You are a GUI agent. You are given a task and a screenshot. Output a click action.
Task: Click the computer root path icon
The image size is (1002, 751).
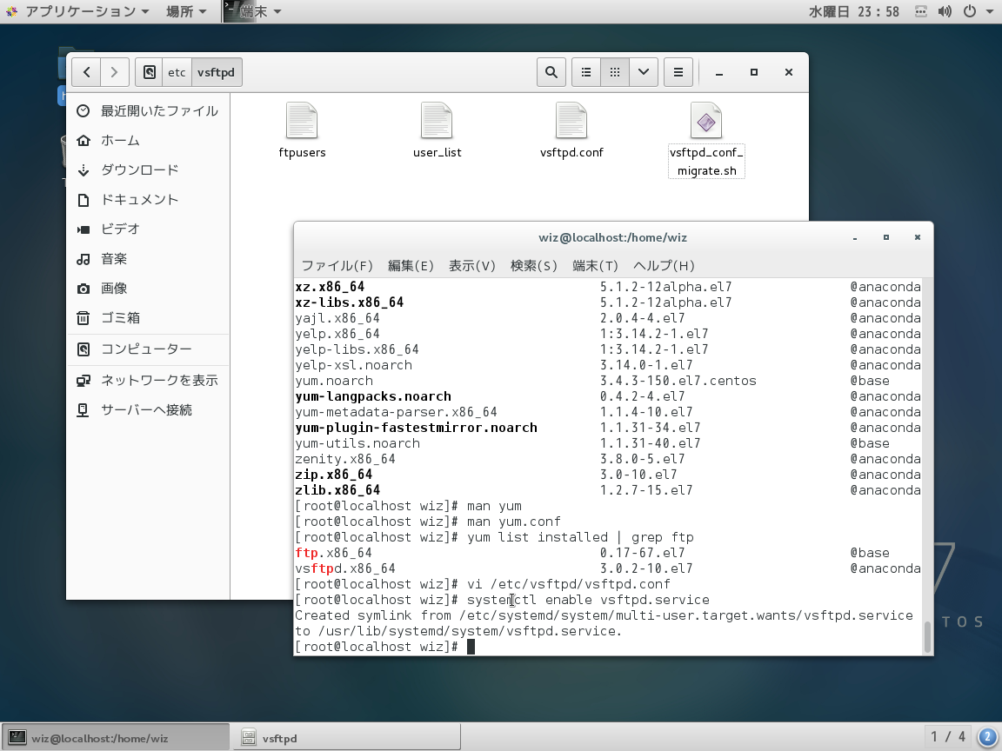[149, 72]
